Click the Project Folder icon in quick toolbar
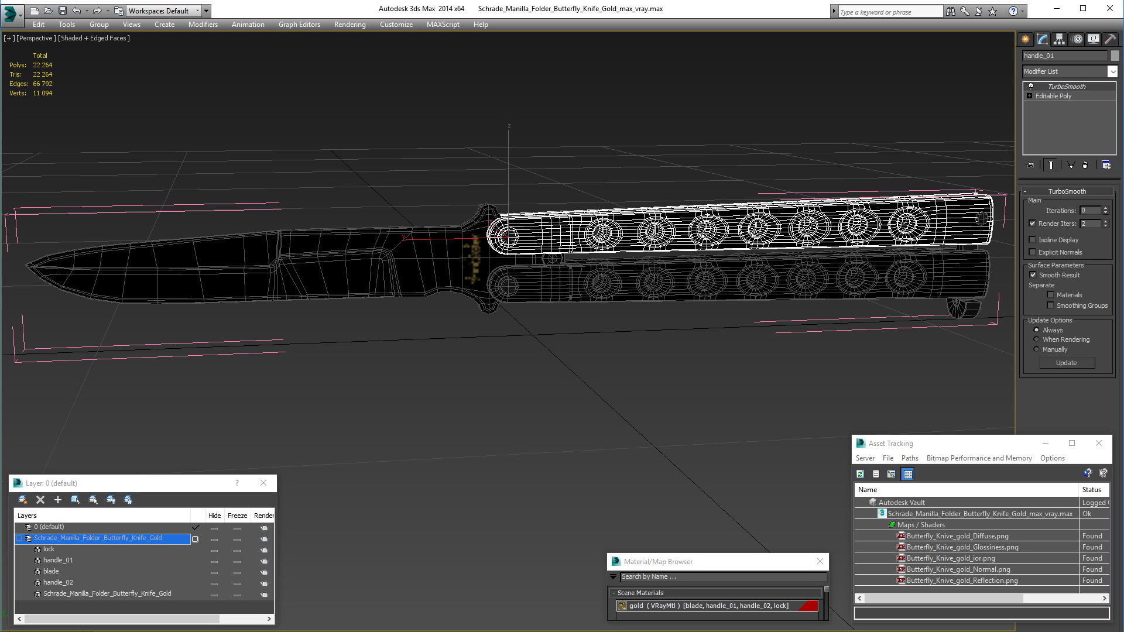 click(119, 11)
